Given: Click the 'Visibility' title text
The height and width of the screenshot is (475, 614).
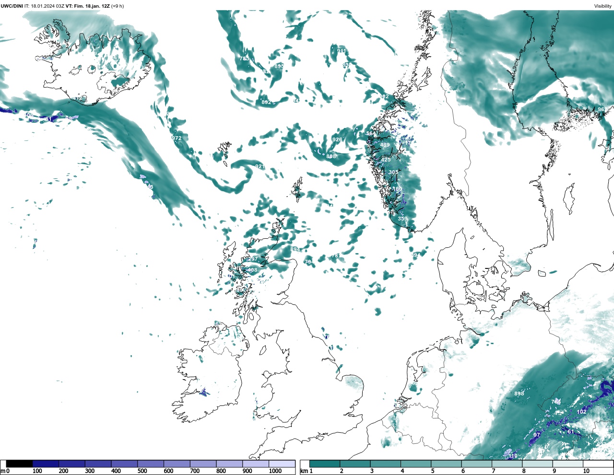Looking at the screenshot, I should [x=603, y=6].
